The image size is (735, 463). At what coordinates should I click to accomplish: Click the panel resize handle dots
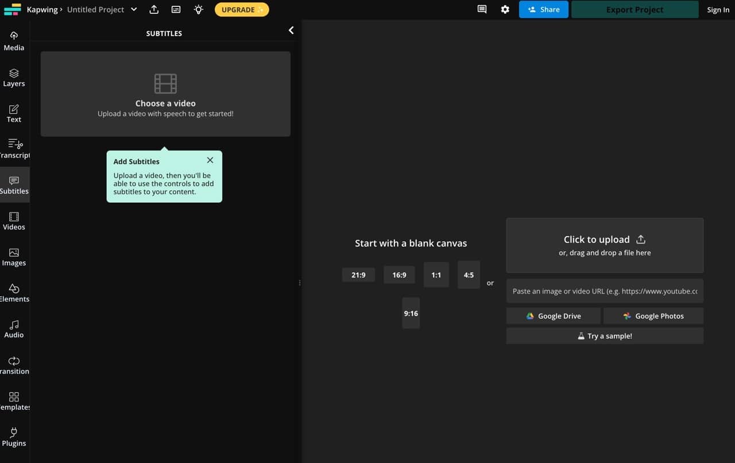[x=300, y=283]
